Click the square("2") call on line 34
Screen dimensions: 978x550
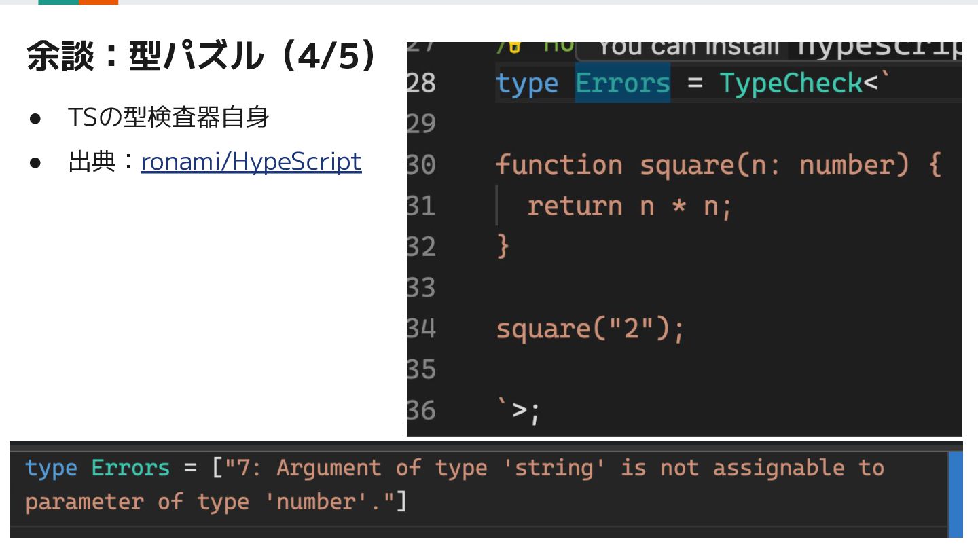[x=590, y=329]
